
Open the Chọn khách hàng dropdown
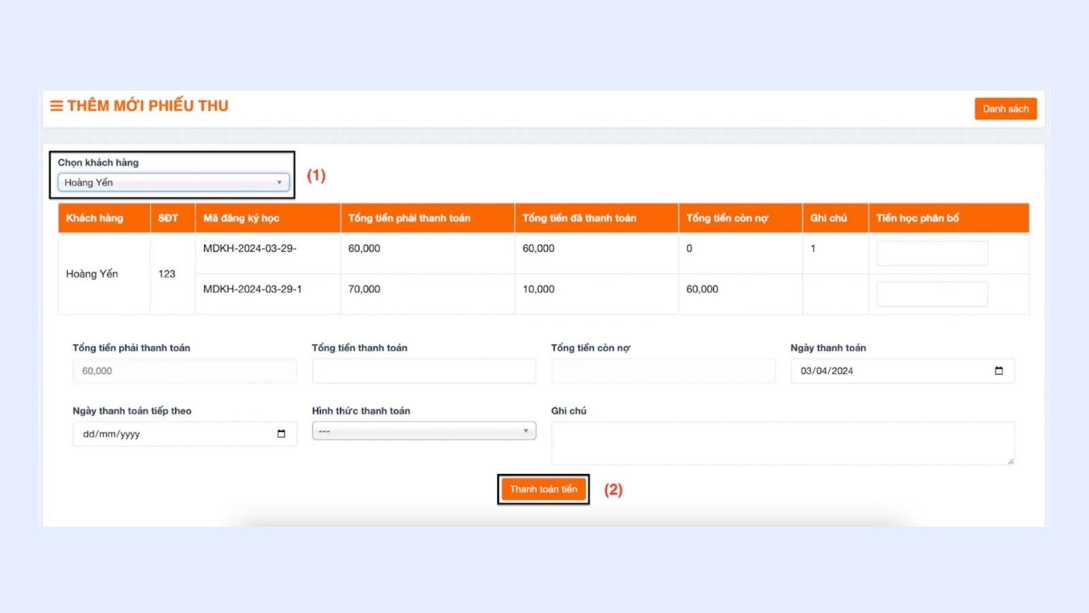[x=174, y=183]
